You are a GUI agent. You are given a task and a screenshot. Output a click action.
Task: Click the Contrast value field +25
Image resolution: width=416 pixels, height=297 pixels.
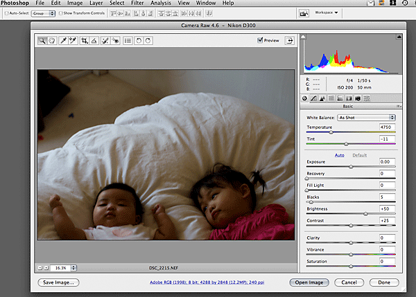[387, 220]
